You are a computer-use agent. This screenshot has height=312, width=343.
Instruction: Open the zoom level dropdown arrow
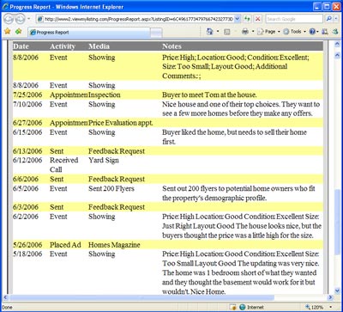pos(331,307)
